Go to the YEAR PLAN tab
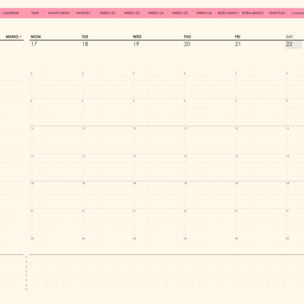 point(277,13)
